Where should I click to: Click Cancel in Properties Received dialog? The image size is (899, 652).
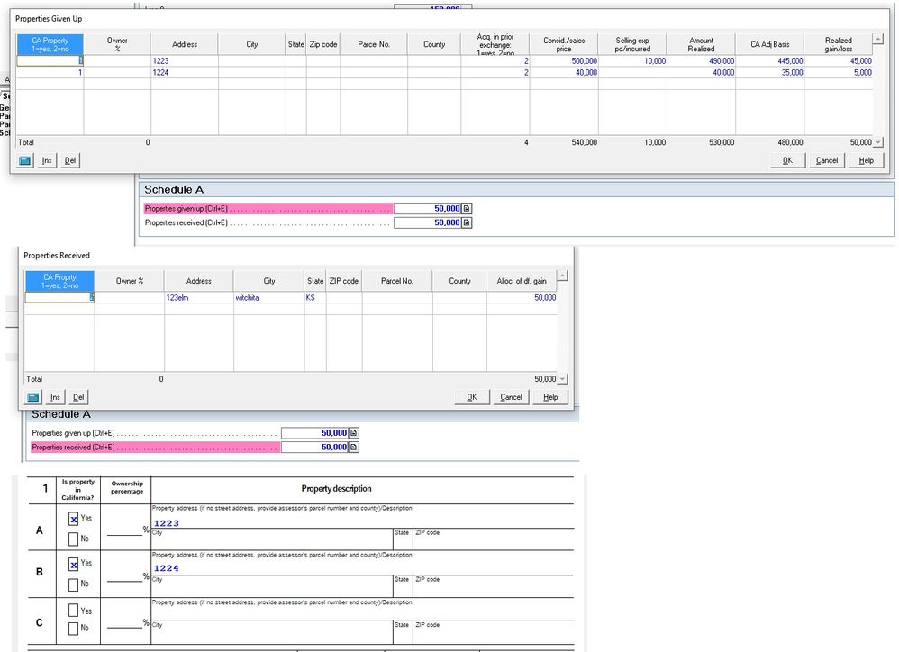[511, 397]
